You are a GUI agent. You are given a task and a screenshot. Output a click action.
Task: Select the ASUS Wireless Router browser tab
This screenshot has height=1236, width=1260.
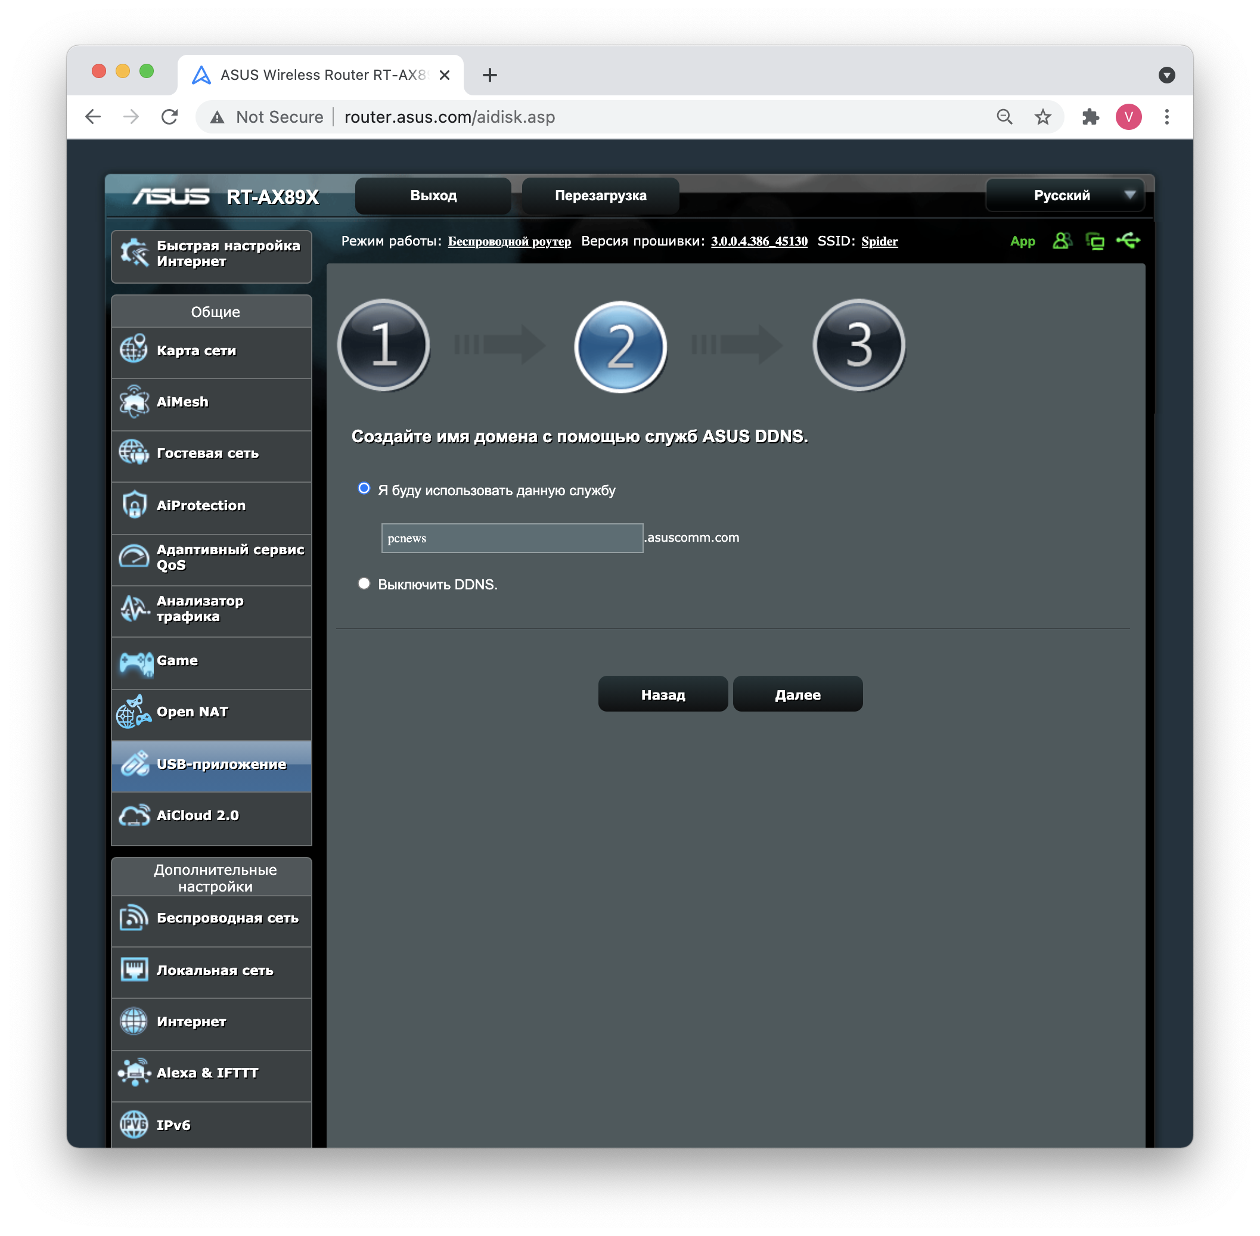[321, 75]
